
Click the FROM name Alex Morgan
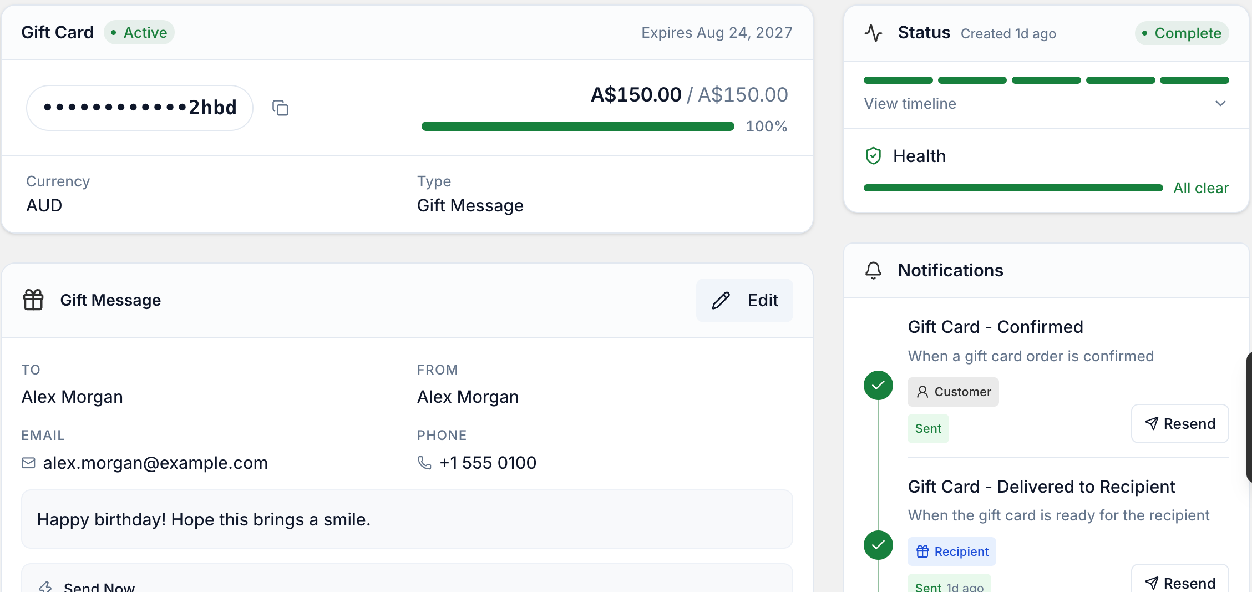point(468,397)
